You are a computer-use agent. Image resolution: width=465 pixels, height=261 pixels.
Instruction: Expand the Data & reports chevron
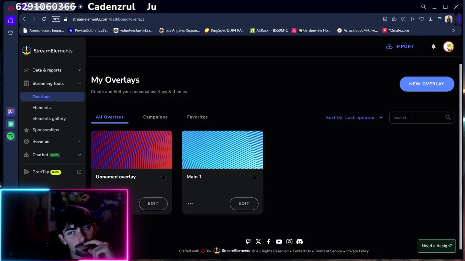tap(79, 70)
